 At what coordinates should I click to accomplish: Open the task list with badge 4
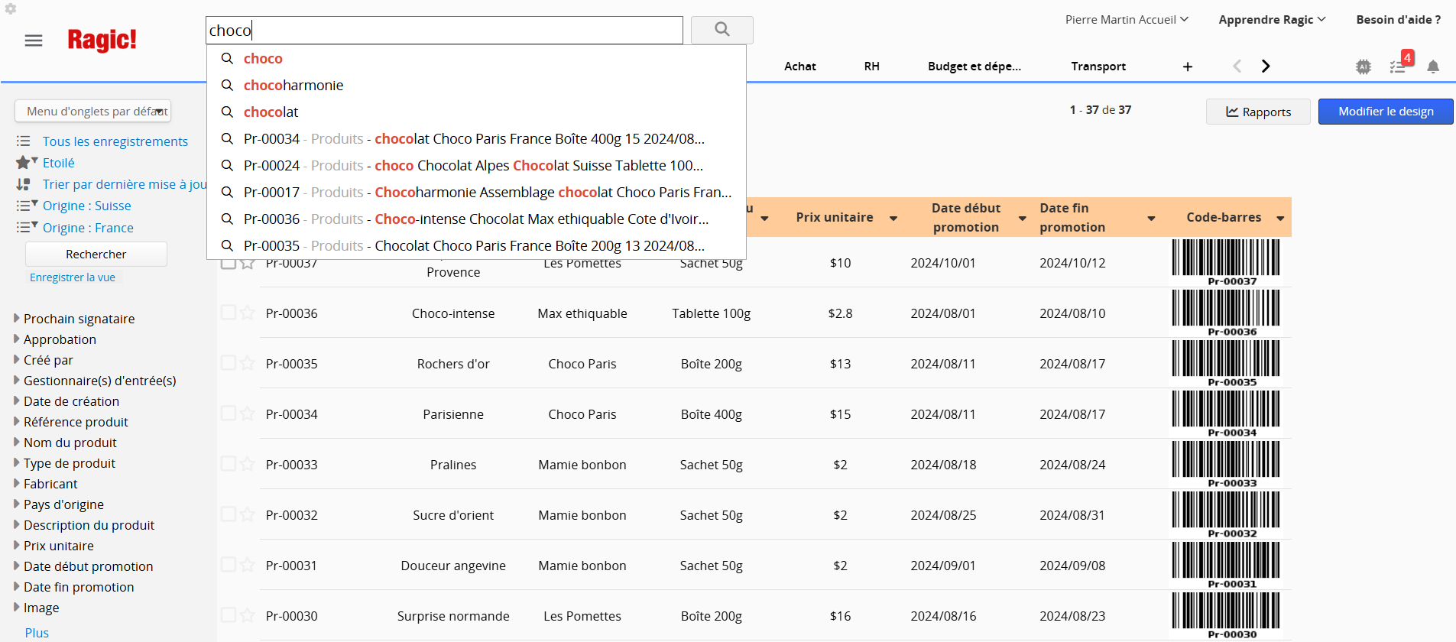(1399, 66)
